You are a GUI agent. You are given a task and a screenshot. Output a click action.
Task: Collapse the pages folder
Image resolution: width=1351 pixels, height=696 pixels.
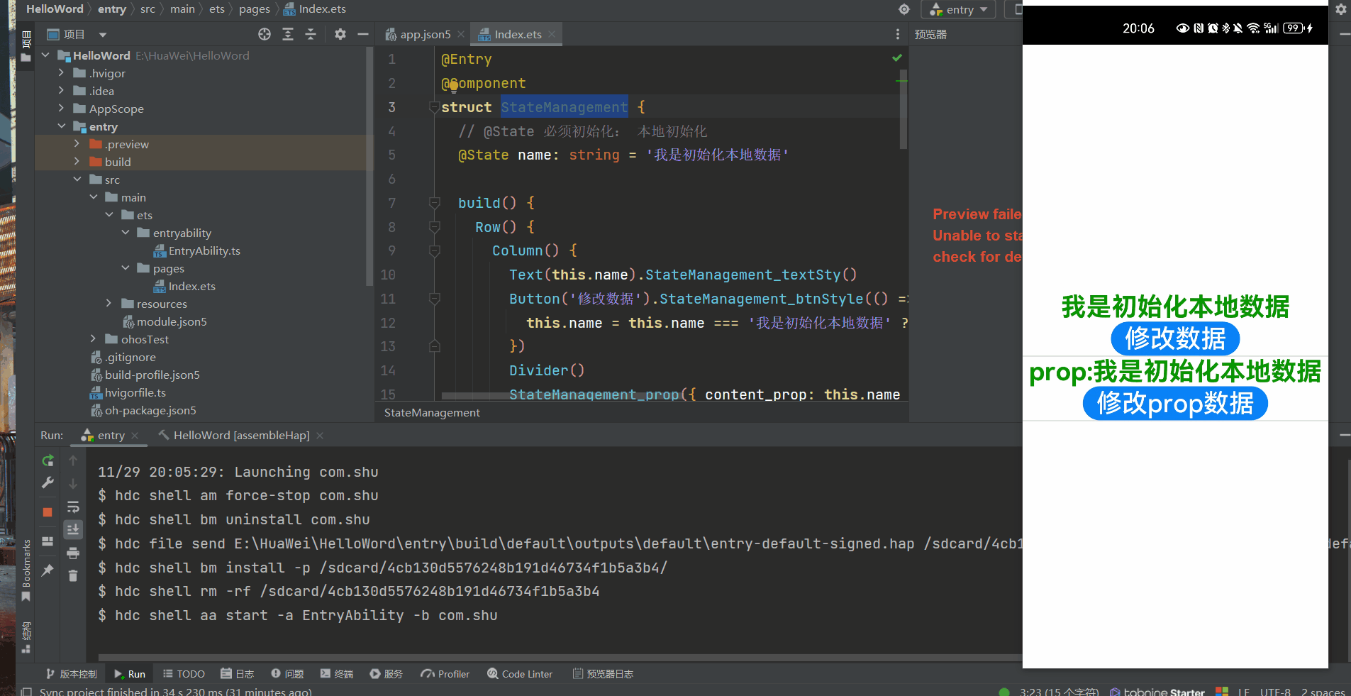[x=126, y=267]
